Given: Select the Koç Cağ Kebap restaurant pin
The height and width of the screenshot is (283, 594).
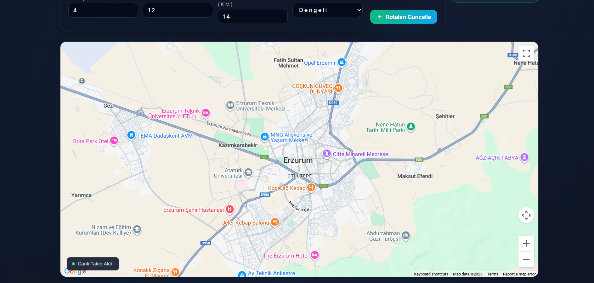Looking at the screenshot, I should (x=311, y=188).
